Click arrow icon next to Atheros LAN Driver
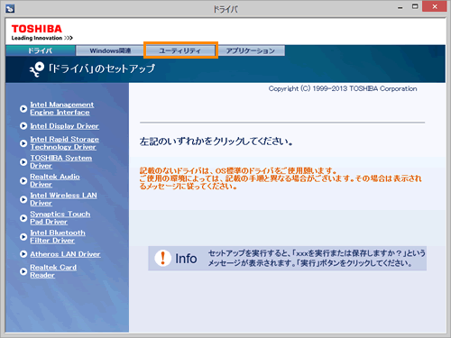This screenshot has height=338, width=451. coord(23,254)
